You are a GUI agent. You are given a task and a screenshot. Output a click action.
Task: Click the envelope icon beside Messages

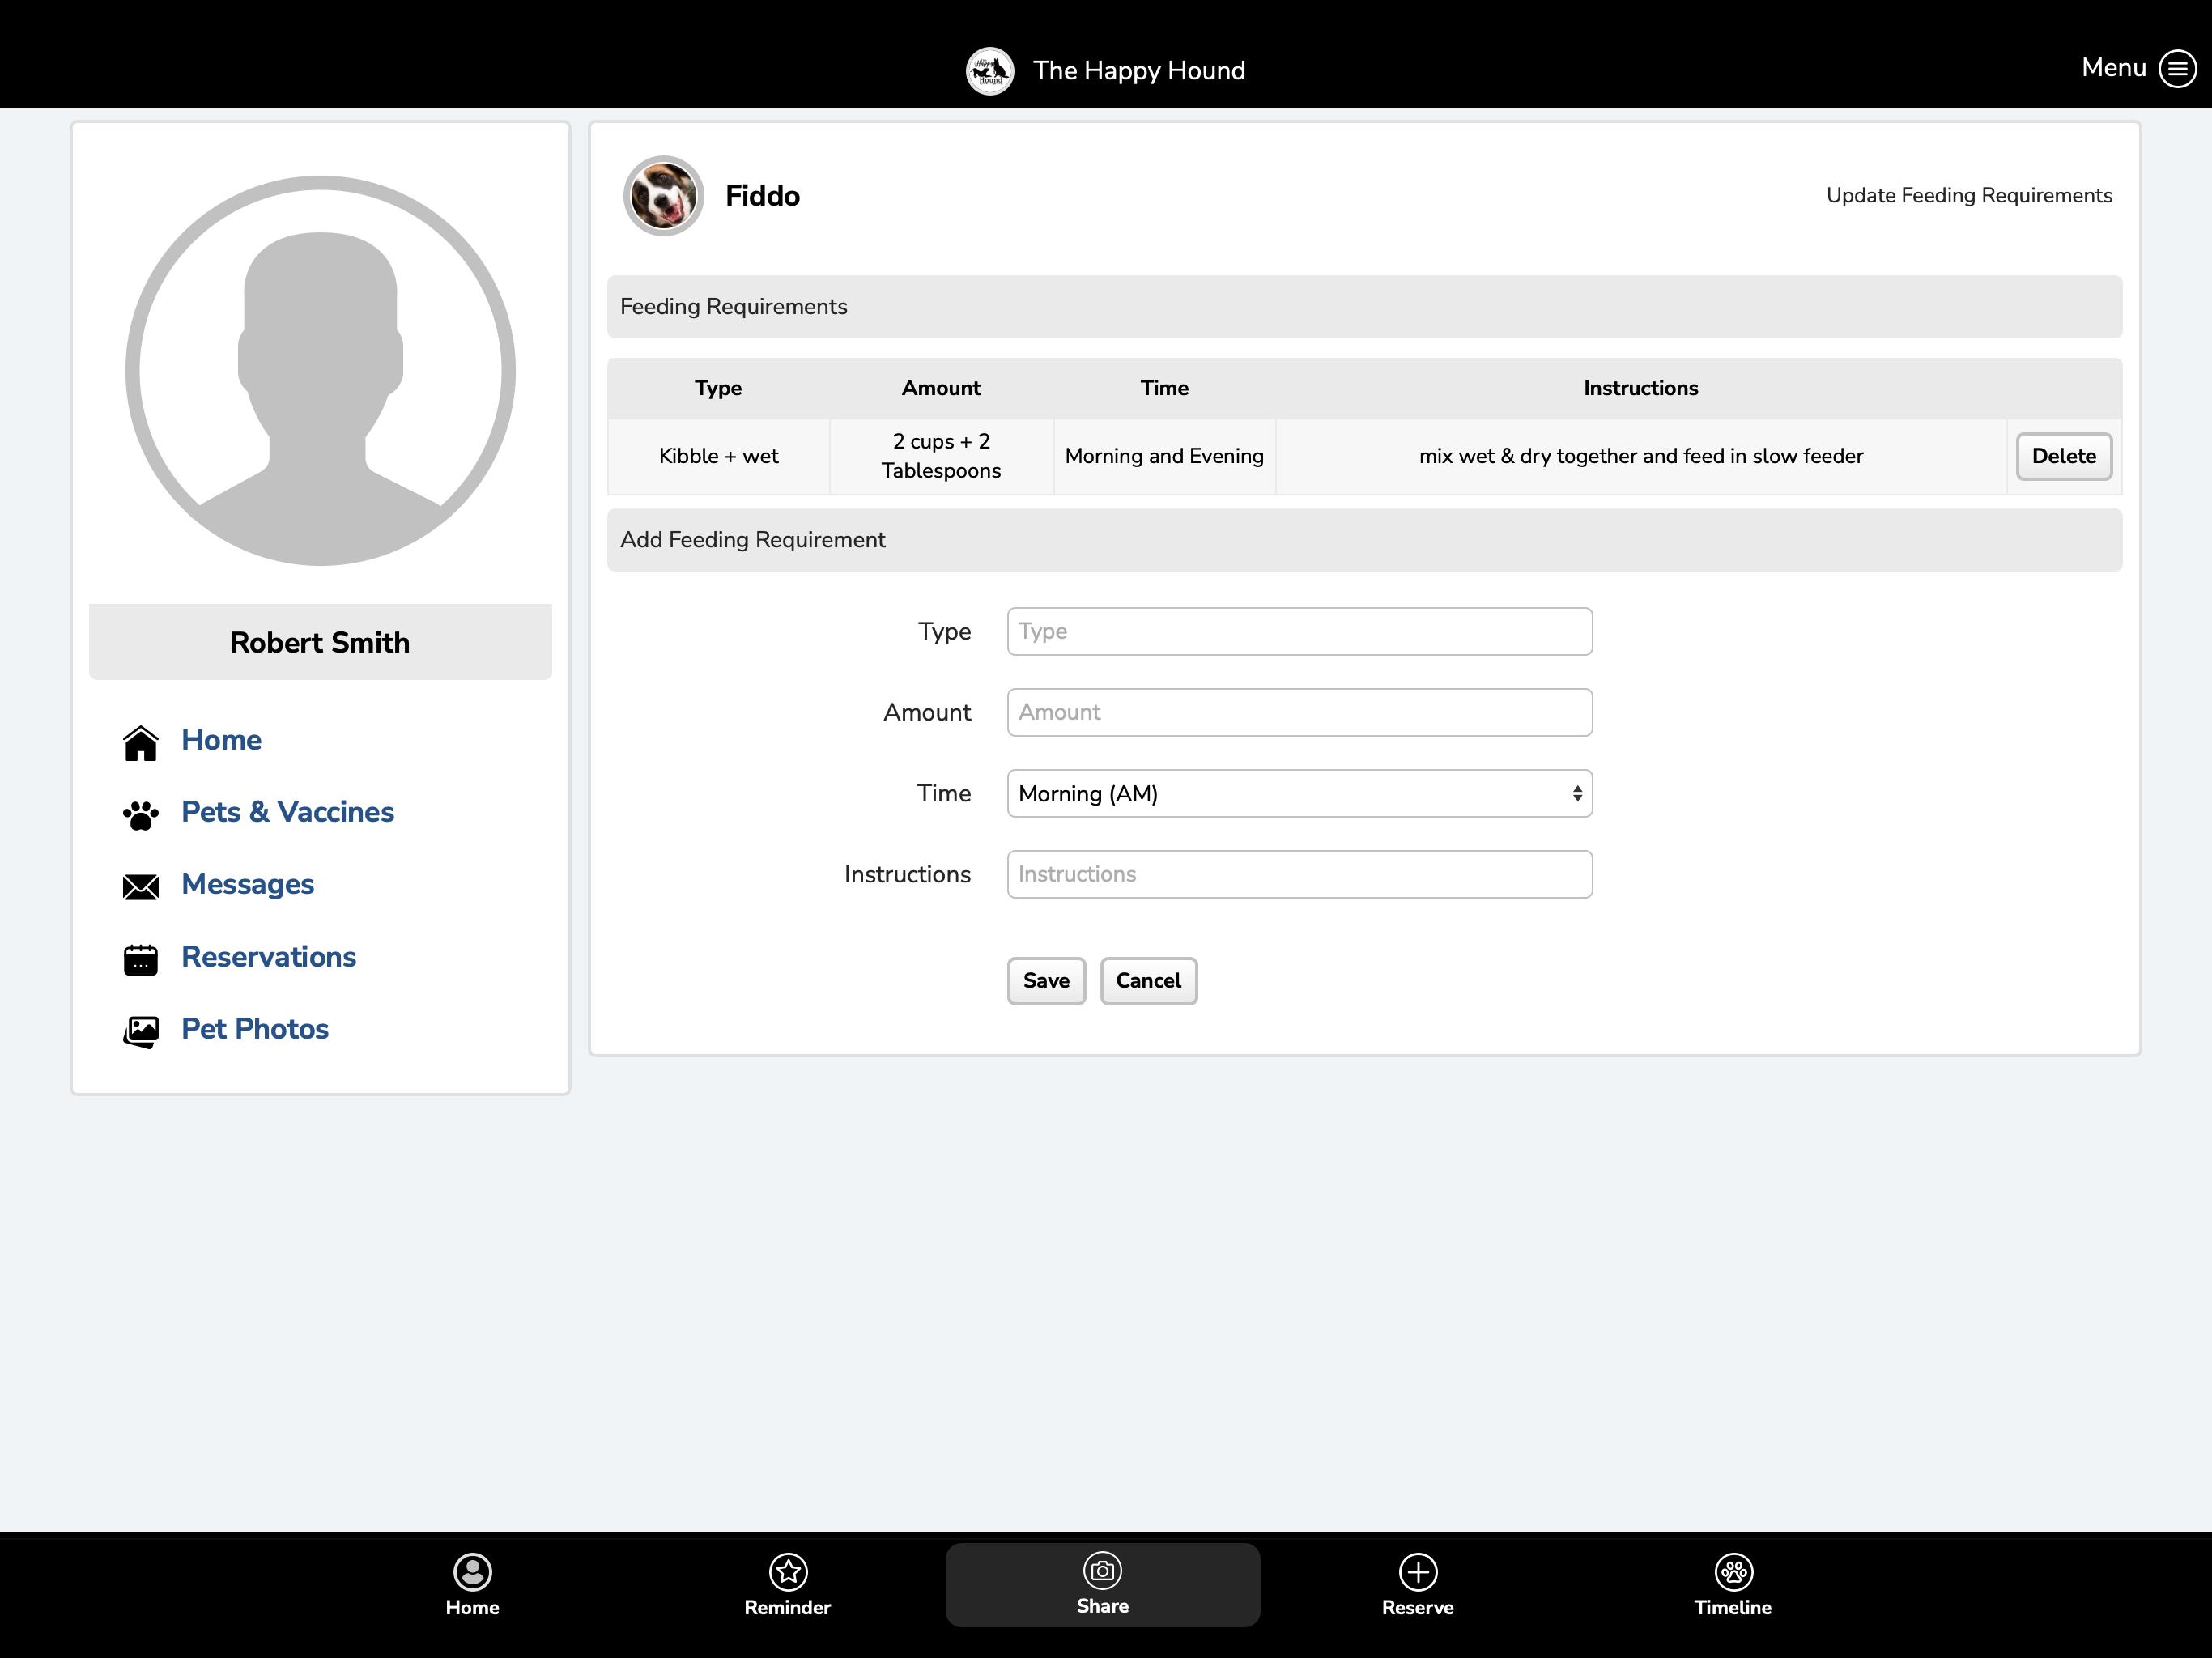point(141,887)
